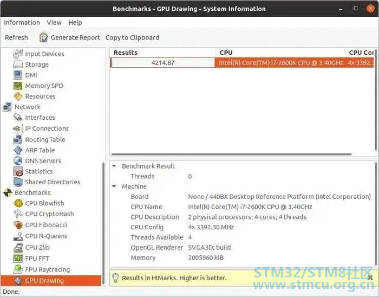Open the Information menu
379x297 pixels.
[x=22, y=23]
